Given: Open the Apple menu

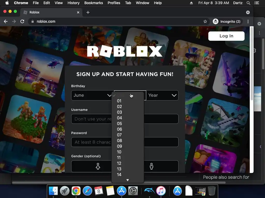Looking at the screenshot, I should point(7,3).
